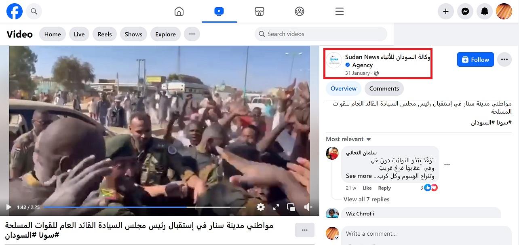
Task: Open the Messenger icon
Action: 465,11
